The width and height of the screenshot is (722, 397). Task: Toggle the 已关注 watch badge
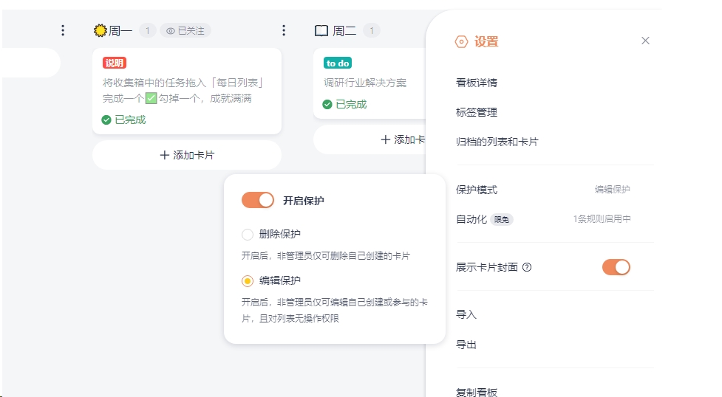(185, 30)
